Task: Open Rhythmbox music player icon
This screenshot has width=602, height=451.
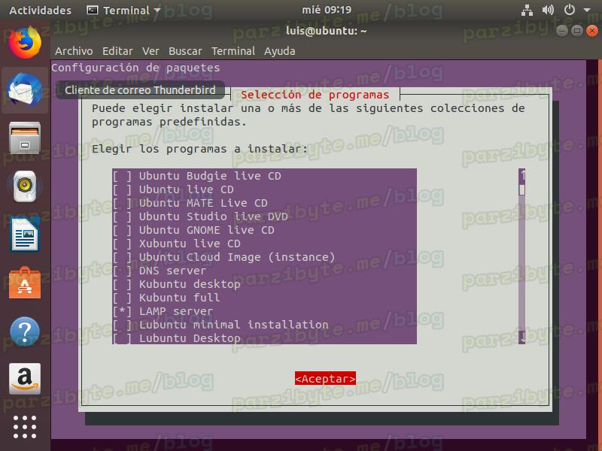Action: (25, 186)
